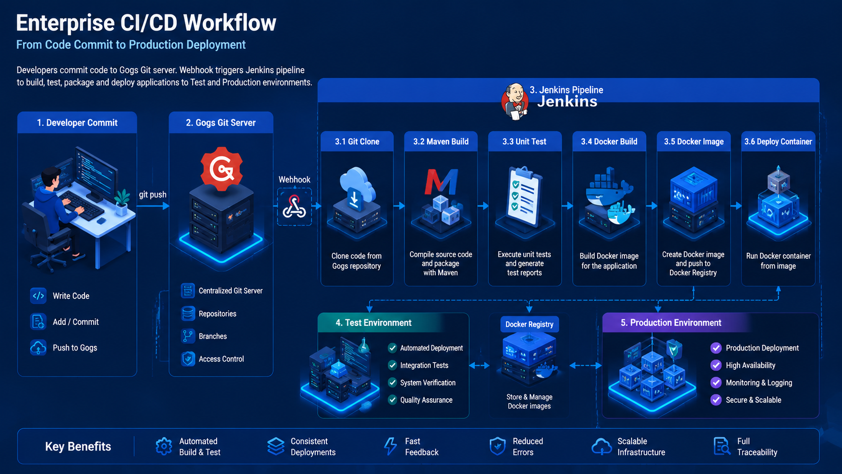Viewport: 842px width, 474px height.
Task: Click the "4. Test Environment" header
Action: click(x=374, y=322)
